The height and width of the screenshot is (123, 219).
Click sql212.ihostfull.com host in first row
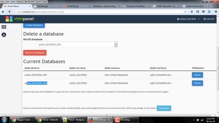[x=160, y=75]
